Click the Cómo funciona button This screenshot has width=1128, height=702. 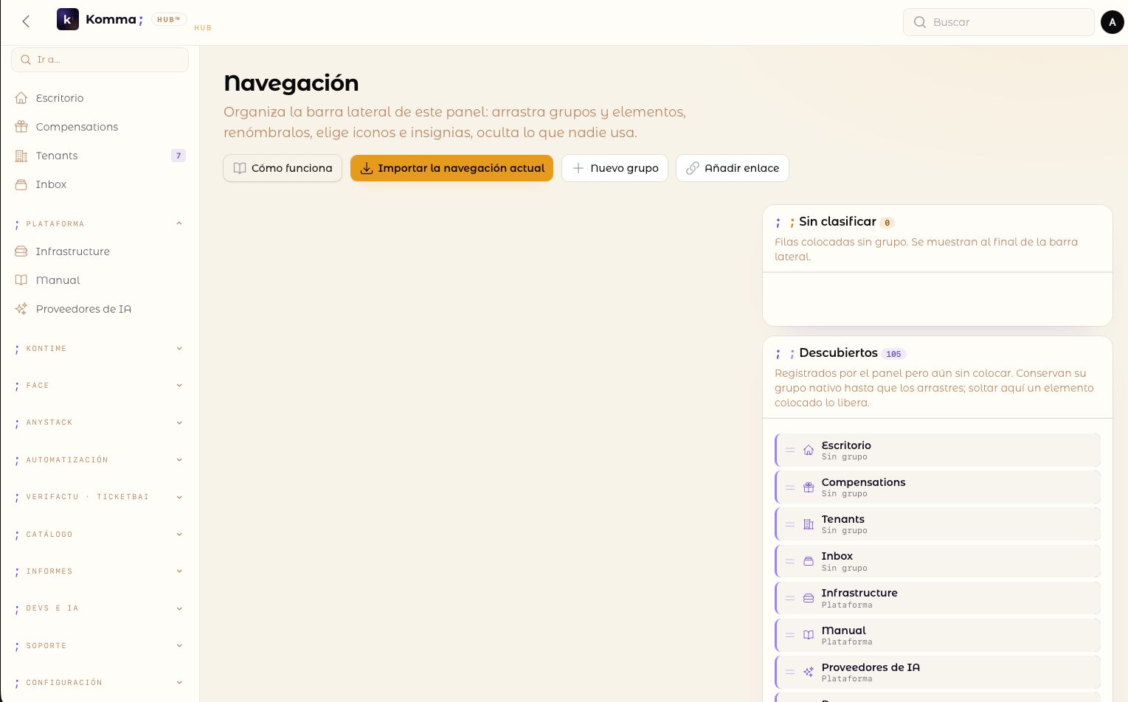click(x=283, y=168)
